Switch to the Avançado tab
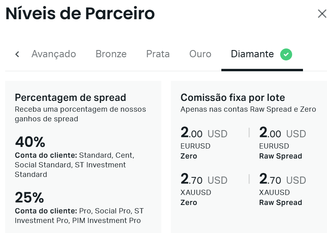The height and width of the screenshot is (233, 335). point(54,54)
